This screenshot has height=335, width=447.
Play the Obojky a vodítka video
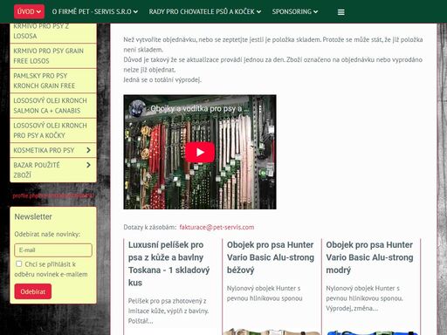pyautogui.click(x=200, y=152)
